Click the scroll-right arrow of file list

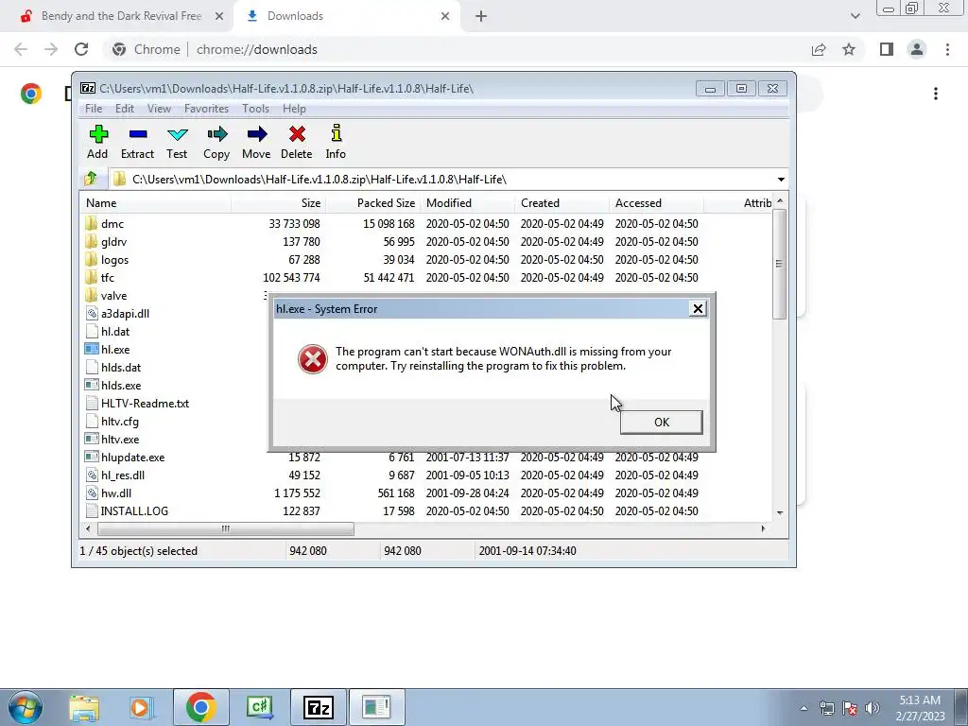tap(764, 528)
